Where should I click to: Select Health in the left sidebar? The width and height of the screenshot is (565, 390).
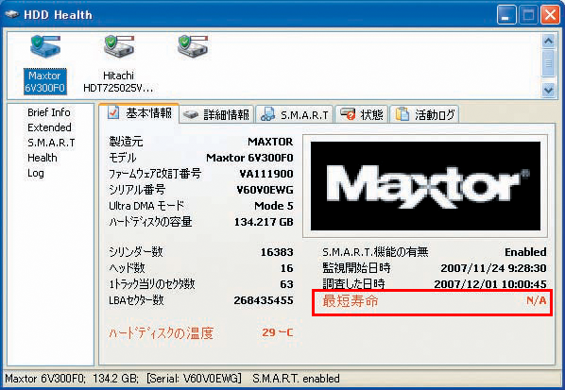coord(43,158)
